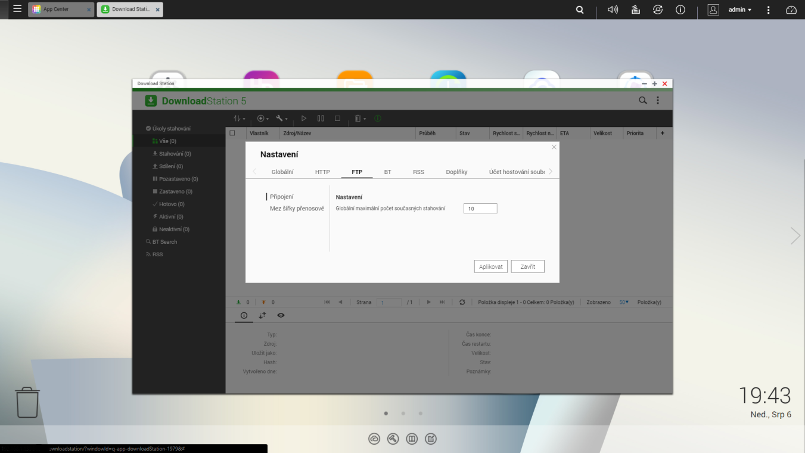The width and height of the screenshot is (805, 453).
Task: Go to the last page of tasks
Action: pyautogui.click(x=442, y=302)
